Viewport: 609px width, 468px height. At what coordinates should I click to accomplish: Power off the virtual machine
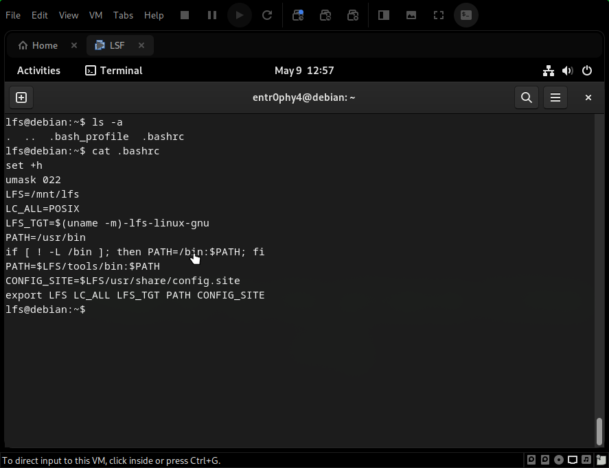[x=184, y=14]
